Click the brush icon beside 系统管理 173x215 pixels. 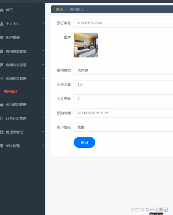2,146
